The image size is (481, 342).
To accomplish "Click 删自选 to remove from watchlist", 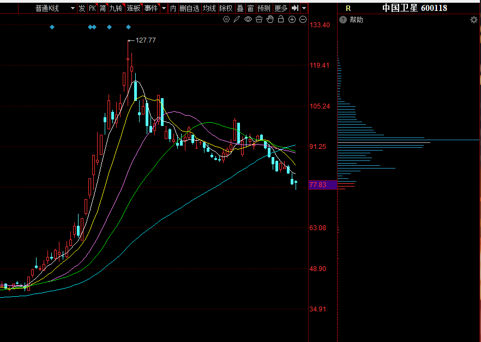I will pyautogui.click(x=190, y=8).
